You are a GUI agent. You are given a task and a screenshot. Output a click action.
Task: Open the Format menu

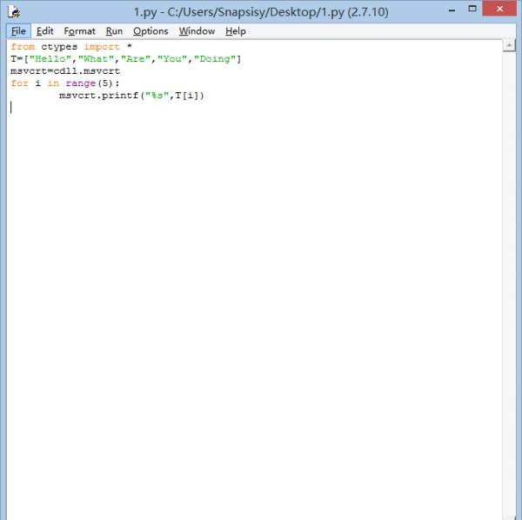point(79,31)
